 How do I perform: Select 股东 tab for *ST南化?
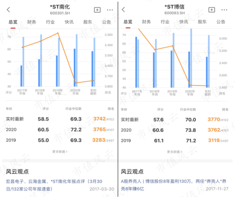[x=88, y=22]
